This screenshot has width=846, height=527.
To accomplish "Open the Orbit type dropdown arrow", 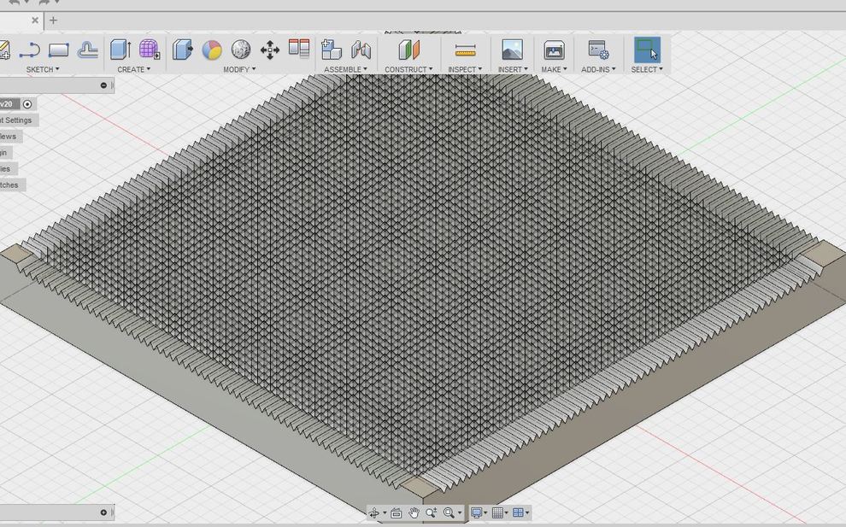I will tap(385, 513).
